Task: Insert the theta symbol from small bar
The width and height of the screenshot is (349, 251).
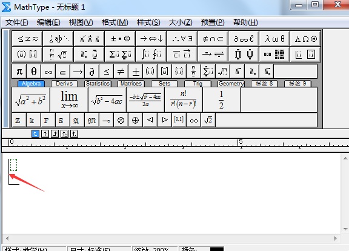Action: pyautogui.click(x=33, y=72)
